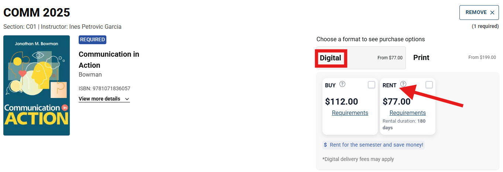Select the Print format tab

click(455, 58)
